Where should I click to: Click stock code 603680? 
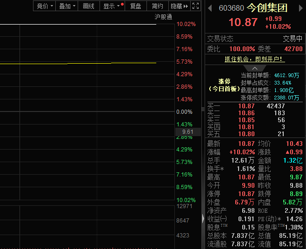click(231, 8)
